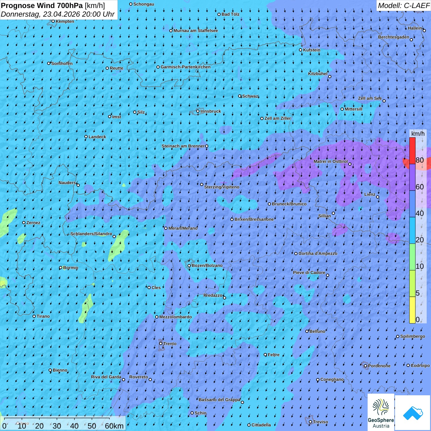Click the Nauders town label
The width and height of the screenshot is (431, 431).
point(67,183)
